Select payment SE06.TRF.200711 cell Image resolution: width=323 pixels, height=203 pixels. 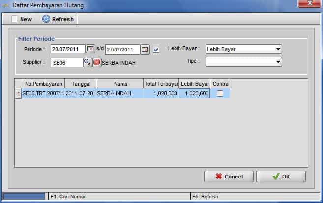[43, 93]
